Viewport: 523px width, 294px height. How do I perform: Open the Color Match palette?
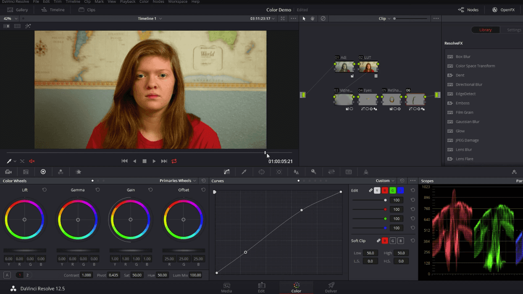tap(26, 172)
